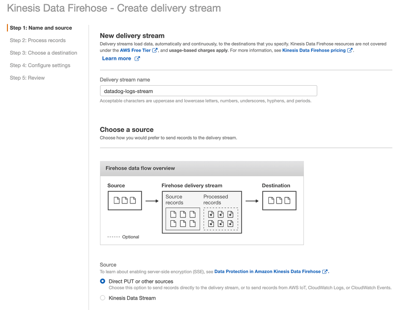Click the external link icon beside AWS Free Tier
This screenshot has width=396, height=310.
tap(155, 51)
